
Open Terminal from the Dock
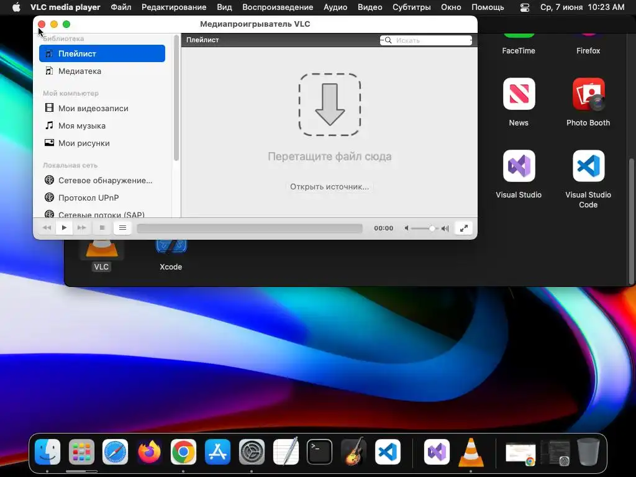320,452
